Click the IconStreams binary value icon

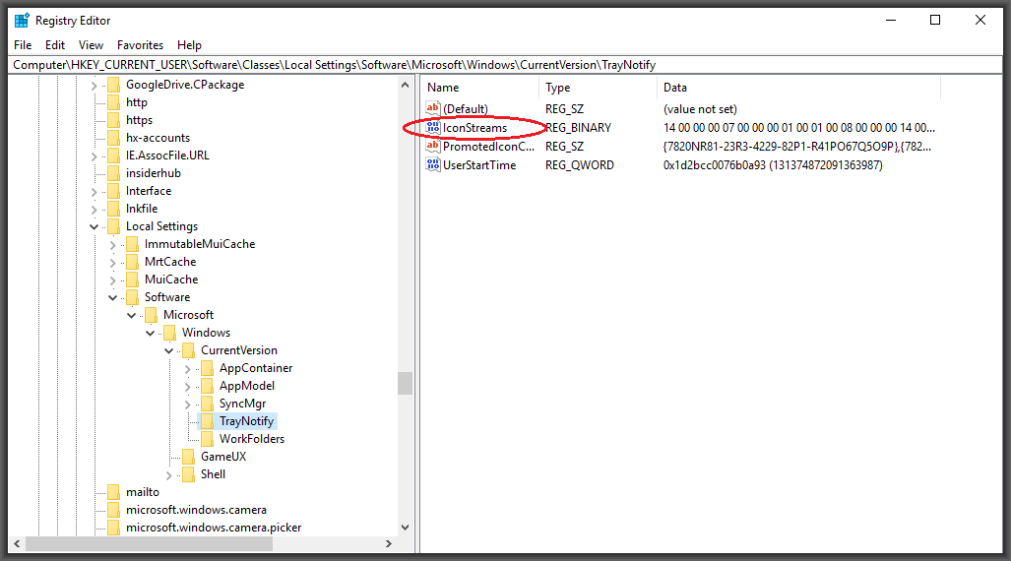tap(433, 128)
